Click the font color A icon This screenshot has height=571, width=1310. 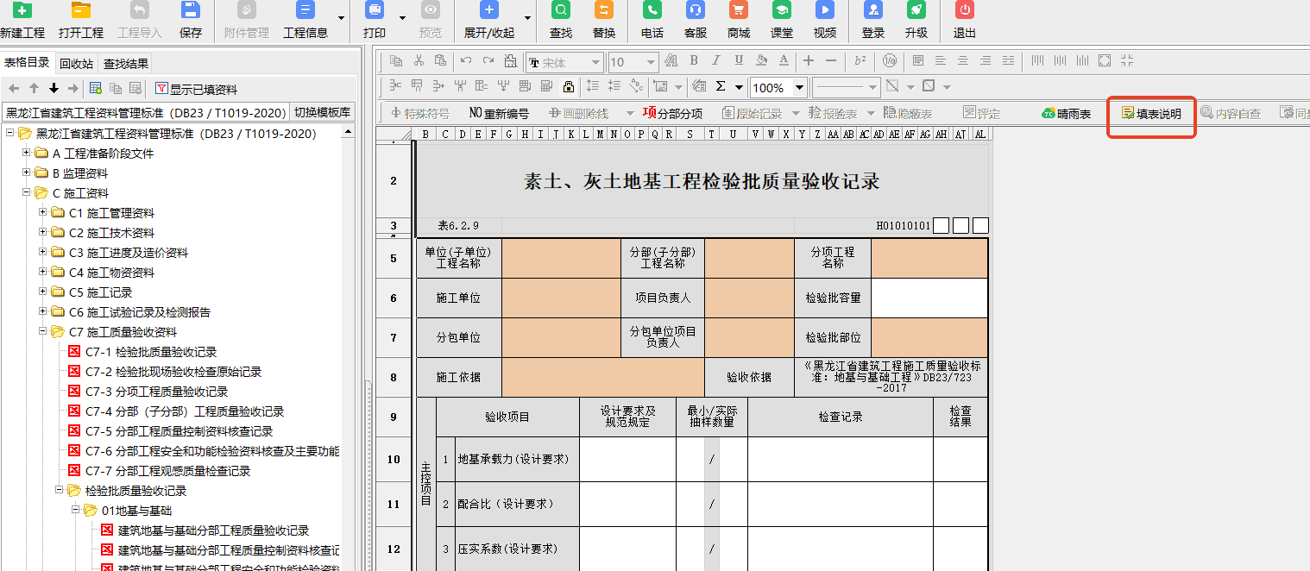[x=784, y=61]
